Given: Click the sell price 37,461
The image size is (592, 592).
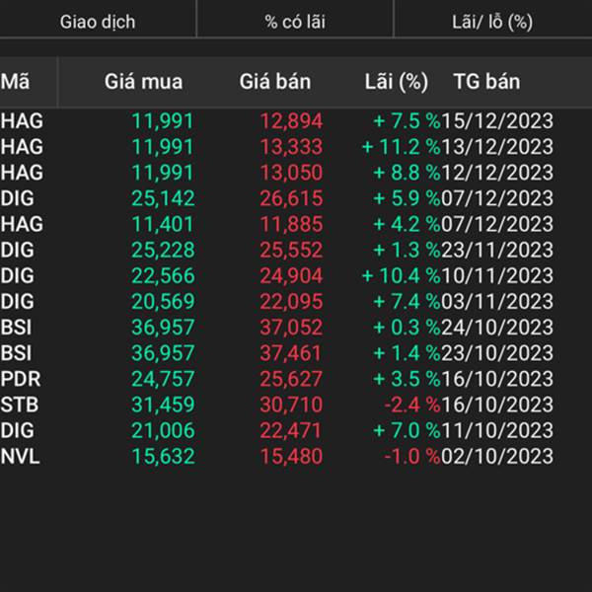Looking at the screenshot, I should coord(291,353).
